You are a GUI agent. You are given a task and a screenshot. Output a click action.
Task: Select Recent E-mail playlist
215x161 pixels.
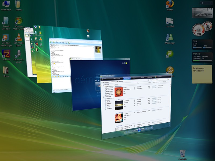coord(110,90)
